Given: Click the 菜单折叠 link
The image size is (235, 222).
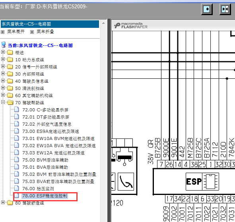Looking at the screenshot, I should (45, 32).
